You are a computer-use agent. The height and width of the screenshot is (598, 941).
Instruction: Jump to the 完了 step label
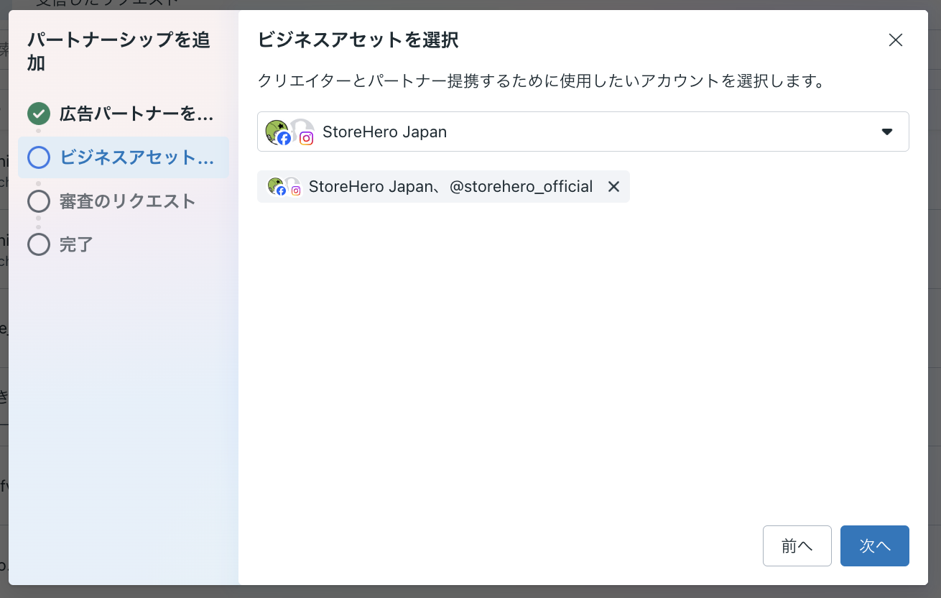pyautogui.click(x=76, y=244)
